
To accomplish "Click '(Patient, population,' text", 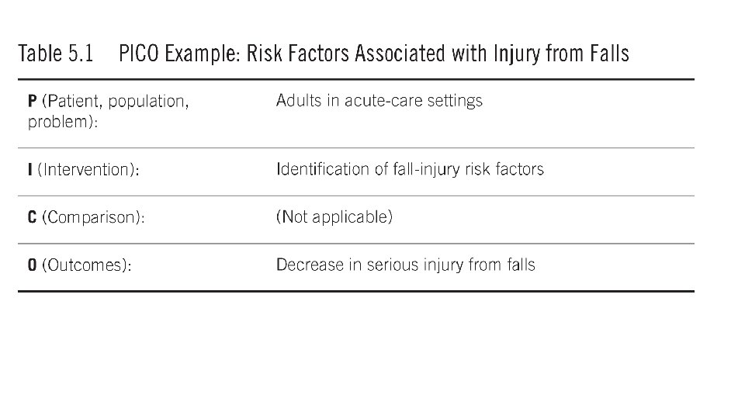I will click(116, 102).
